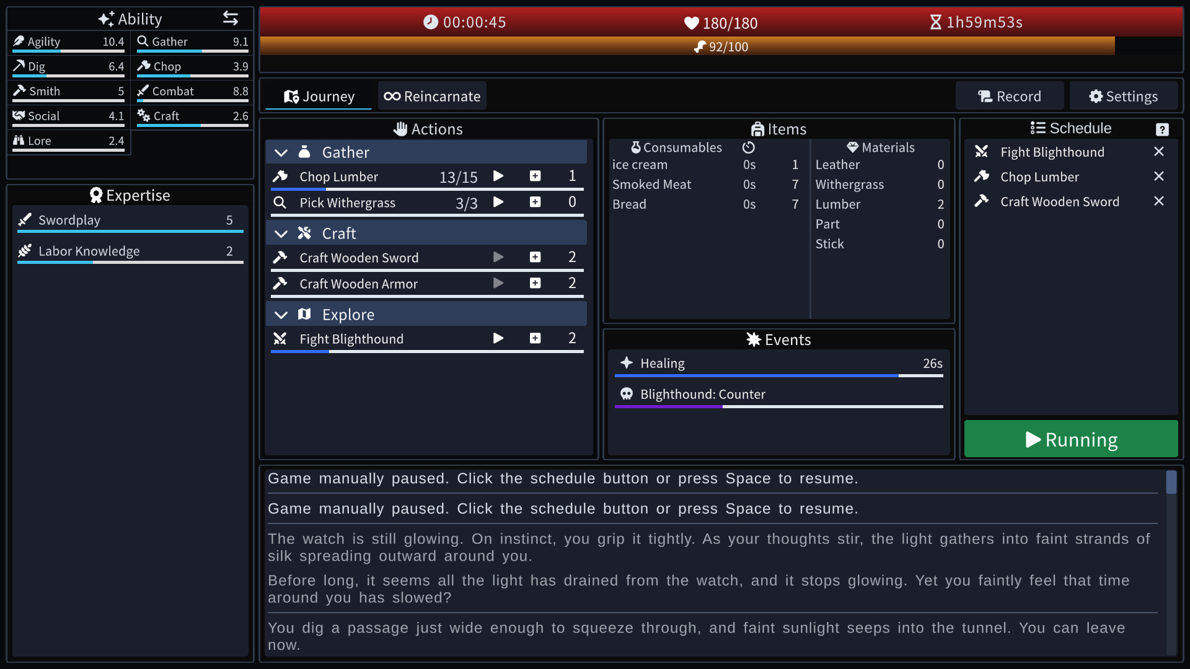
Task: Select the Journey tab
Action: pyautogui.click(x=319, y=96)
